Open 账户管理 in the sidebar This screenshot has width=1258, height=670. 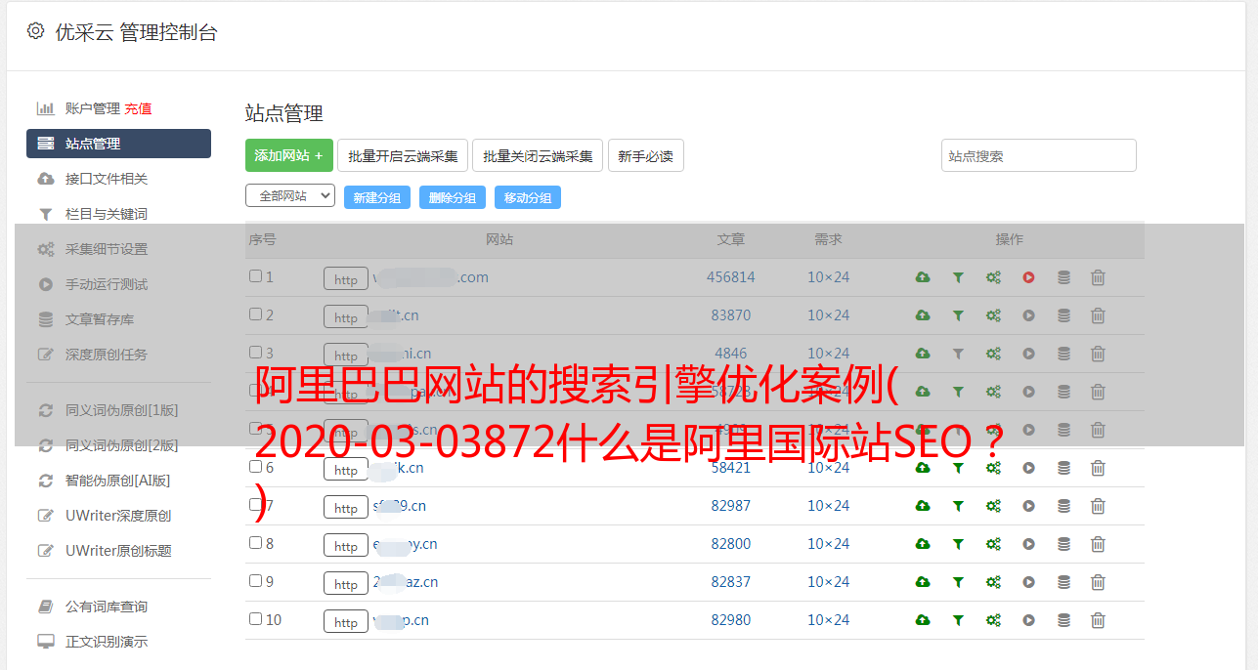point(92,108)
